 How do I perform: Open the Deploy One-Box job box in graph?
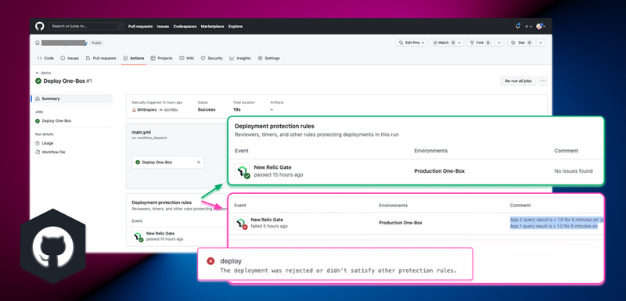coord(167,163)
